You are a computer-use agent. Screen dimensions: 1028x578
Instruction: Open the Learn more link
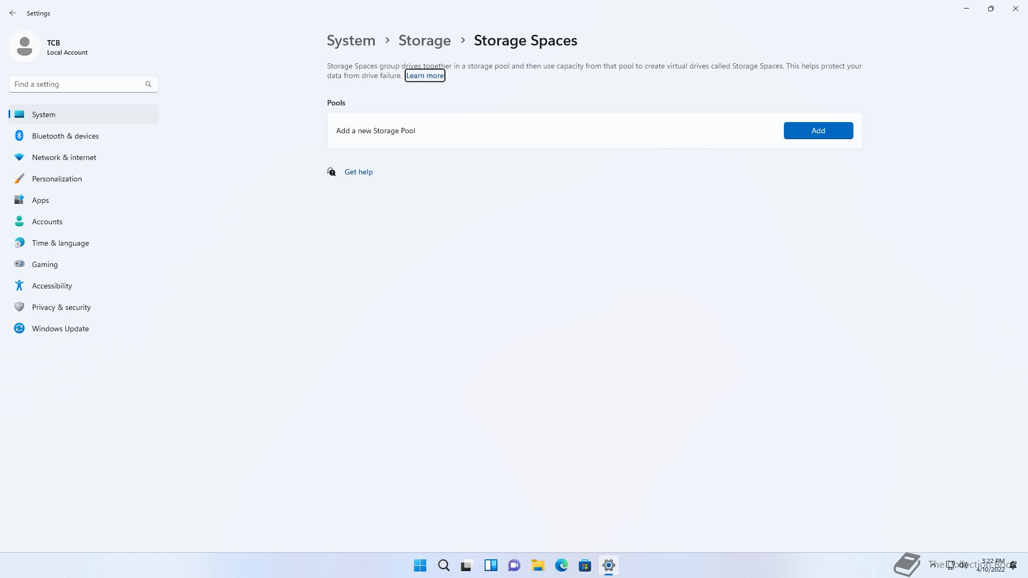(x=425, y=76)
